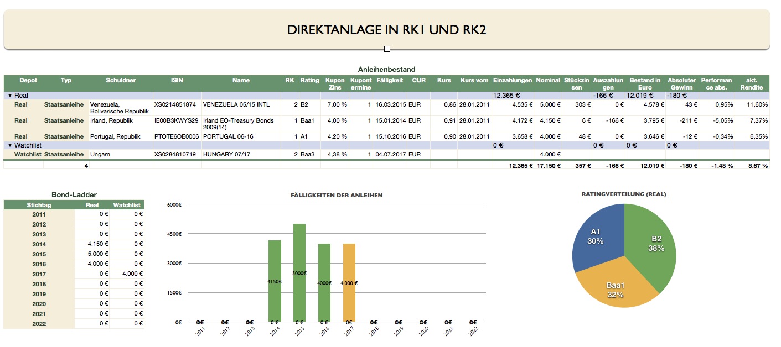Collapse the Real group disclosure triangle
This screenshot has width=781, height=347.
pyautogui.click(x=9, y=96)
